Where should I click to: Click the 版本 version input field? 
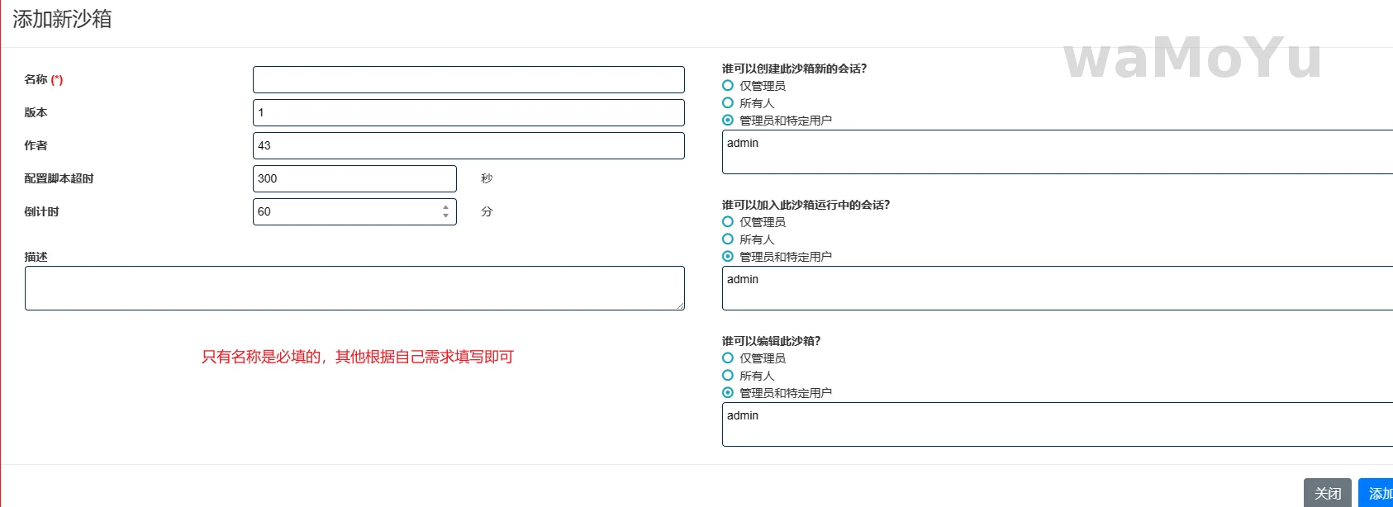pos(468,113)
